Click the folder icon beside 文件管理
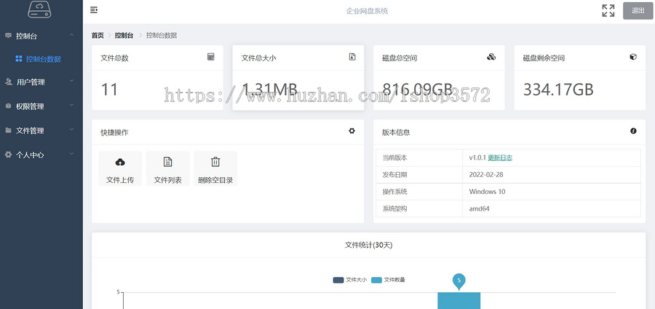Viewport: 655px width, 309px height. 8,130
